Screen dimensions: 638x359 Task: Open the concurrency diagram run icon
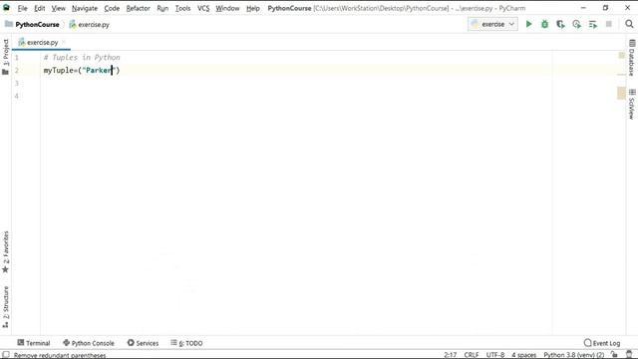coord(592,24)
